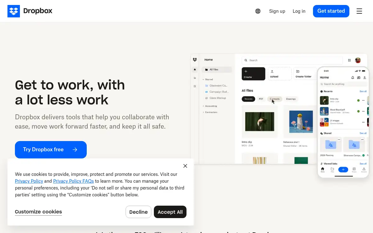Open the 2026 Planning shared folder
Viewport: 373px width, 233px height.
(x=331, y=147)
